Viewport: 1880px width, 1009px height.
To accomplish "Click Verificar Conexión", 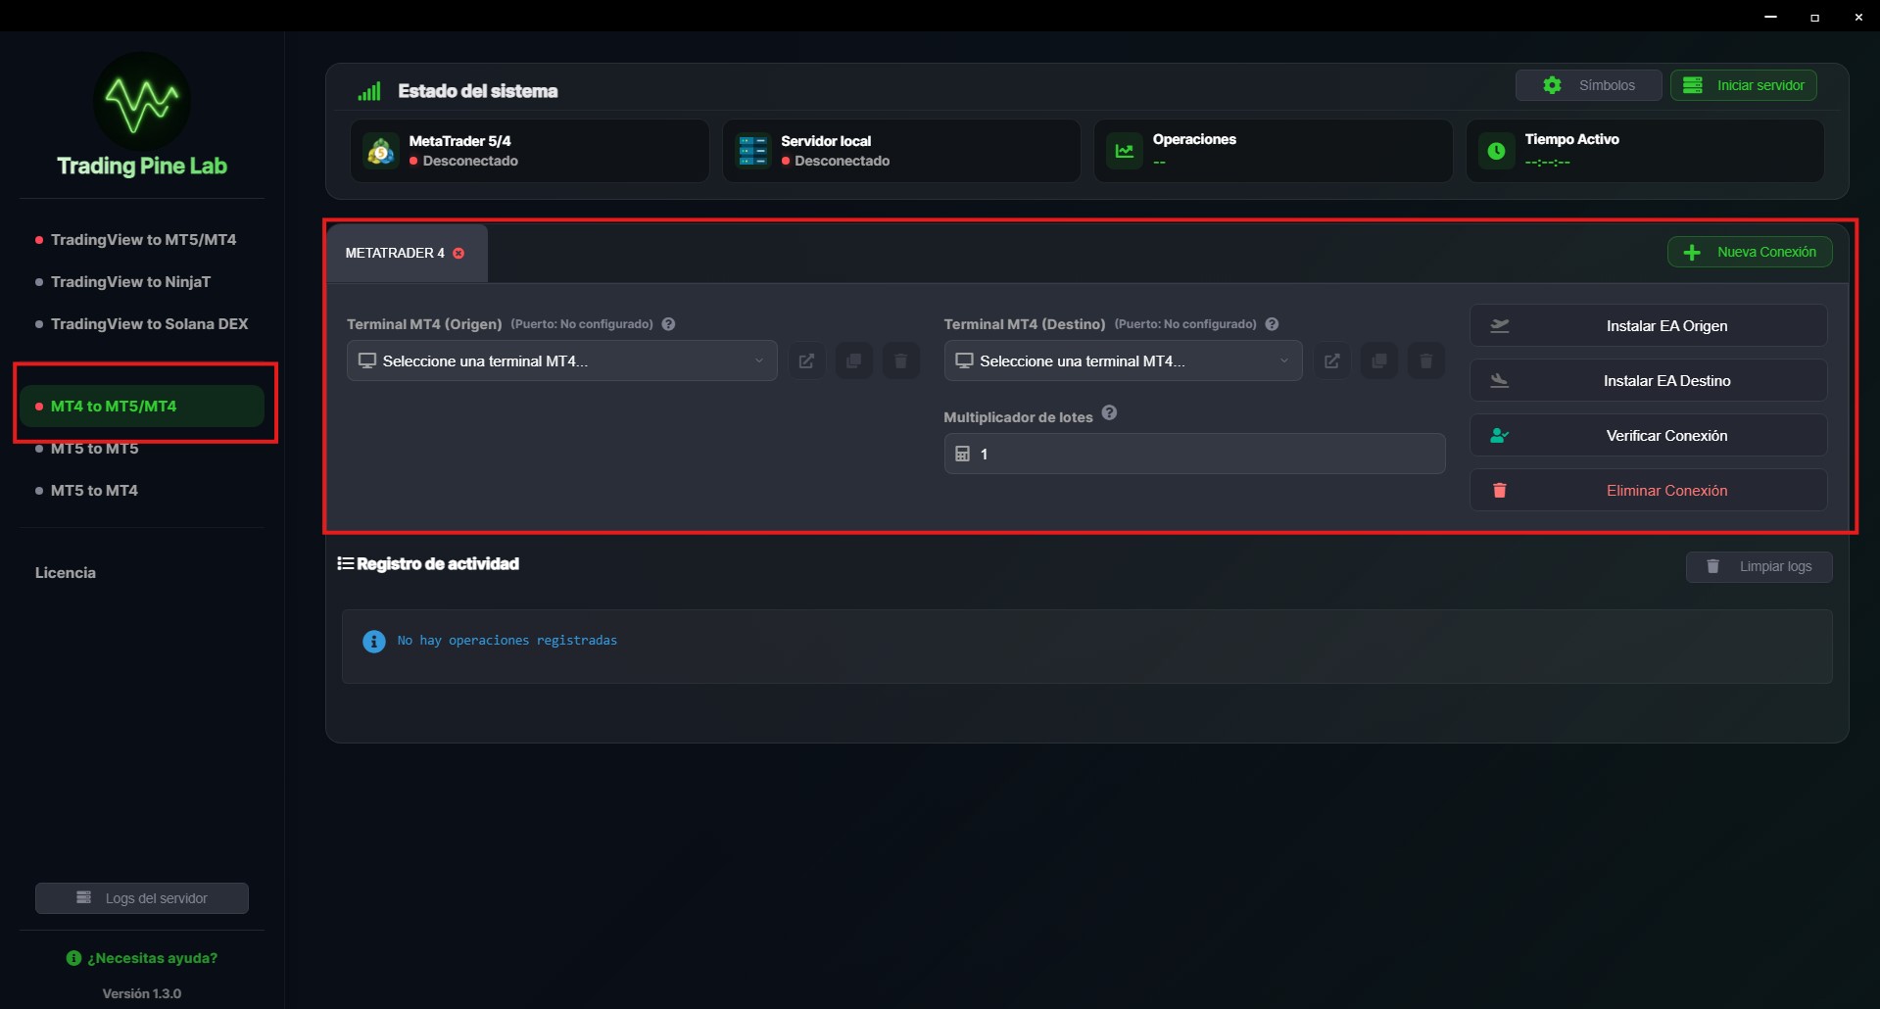I will point(1647,435).
